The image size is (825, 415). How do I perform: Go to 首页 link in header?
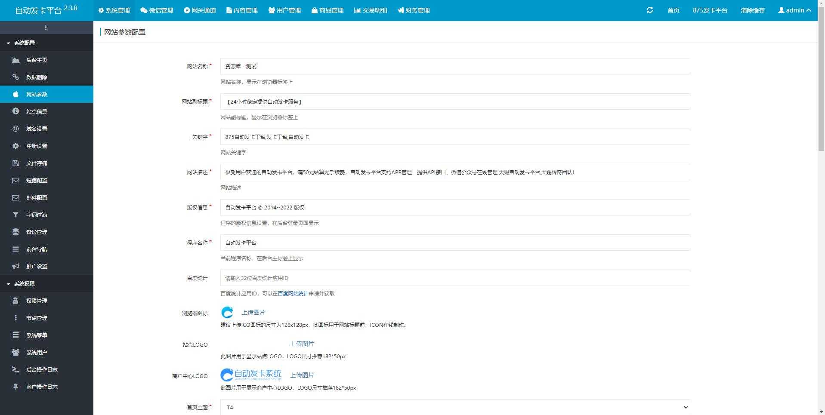coord(674,10)
